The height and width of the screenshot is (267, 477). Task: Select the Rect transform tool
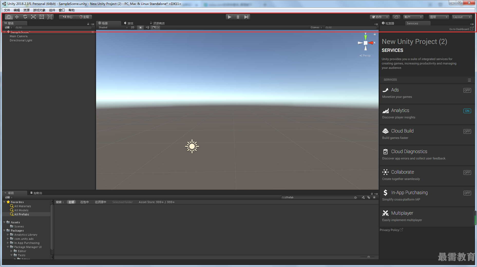click(42, 17)
